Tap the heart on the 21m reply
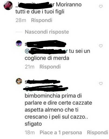 pos(101,46)
